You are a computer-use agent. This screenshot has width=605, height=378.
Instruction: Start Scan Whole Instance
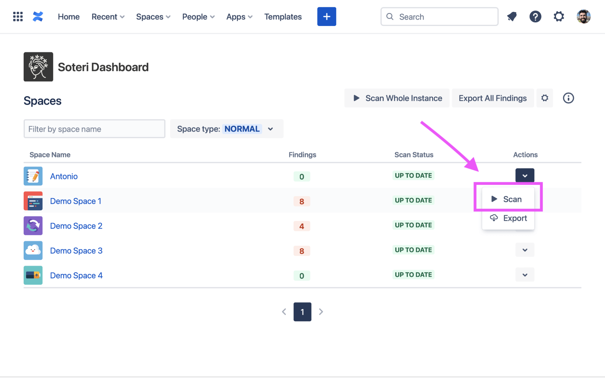click(397, 98)
